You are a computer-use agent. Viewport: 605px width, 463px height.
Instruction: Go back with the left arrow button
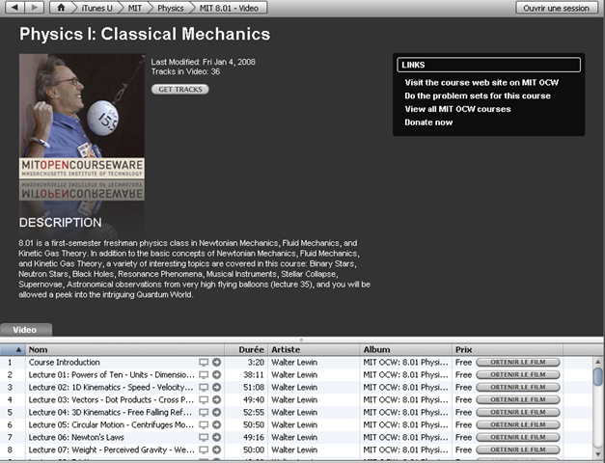12,8
